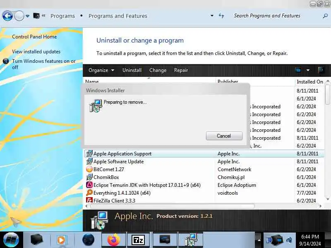Expand the view options dropdown arrow
The height and width of the screenshot is (248, 331).
[308, 70]
